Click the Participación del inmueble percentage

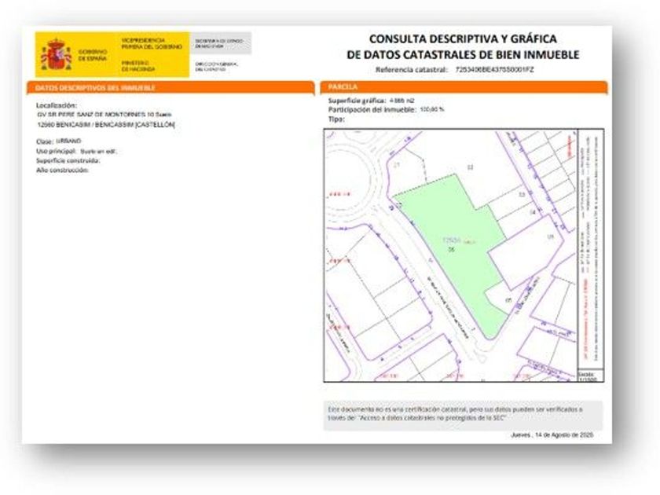coord(432,110)
